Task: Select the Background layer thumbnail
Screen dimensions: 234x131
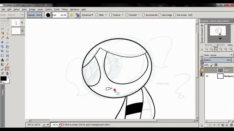Action: click(220, 76)
